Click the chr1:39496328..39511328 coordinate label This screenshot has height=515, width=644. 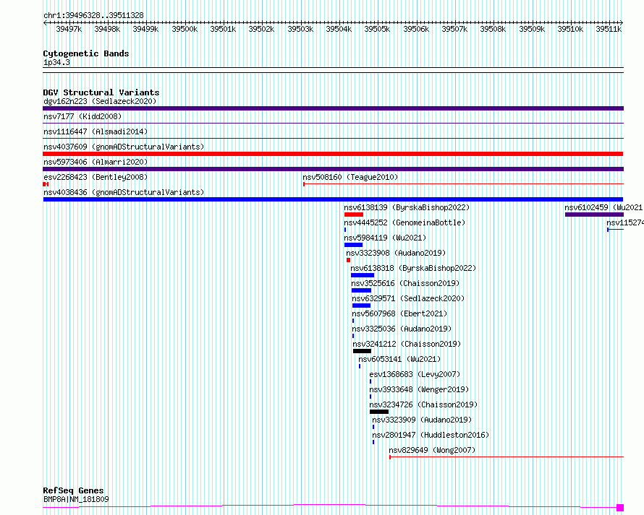point(93,16)
